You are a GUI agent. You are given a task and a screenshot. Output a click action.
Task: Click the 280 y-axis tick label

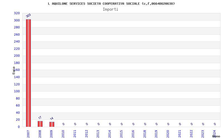[17, 27]
